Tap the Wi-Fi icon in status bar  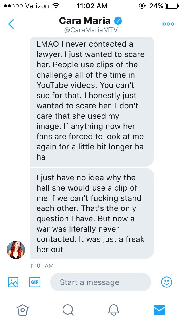tap(55, 6)
